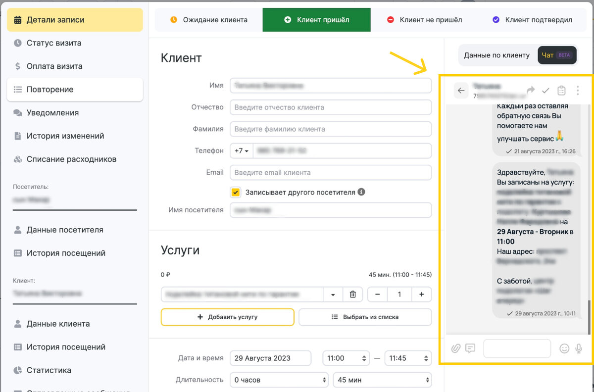The width and height of the screenshot is (594, 392).
Task: Open the phone country code dropdown '+7'
Action: coord(241,150)
